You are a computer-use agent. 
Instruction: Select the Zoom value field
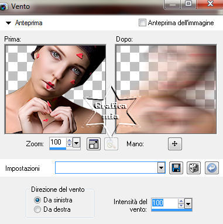tap(58, 142)
